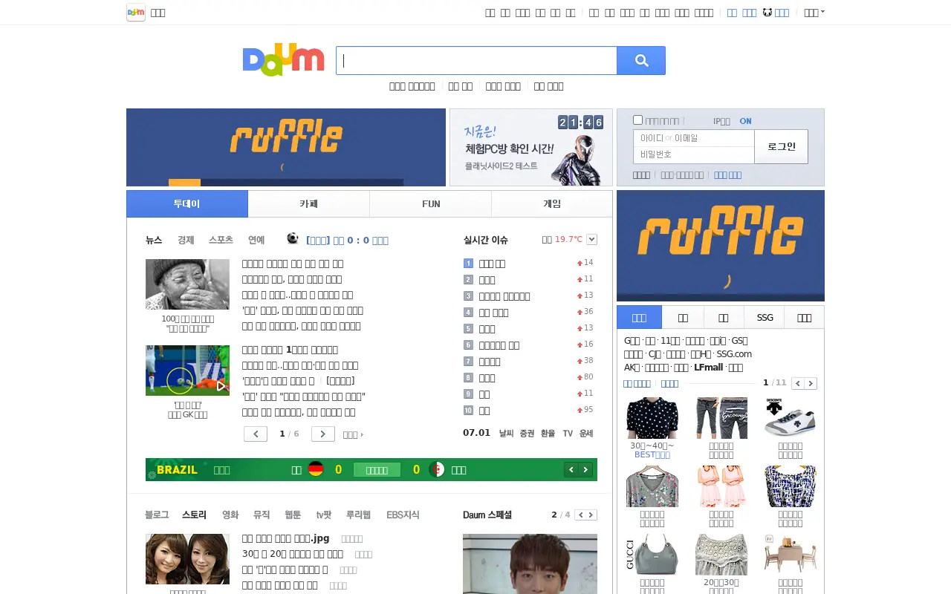Switch to the 게임 tab
Viewport: 951px width, 594px height.
point(552,203)
